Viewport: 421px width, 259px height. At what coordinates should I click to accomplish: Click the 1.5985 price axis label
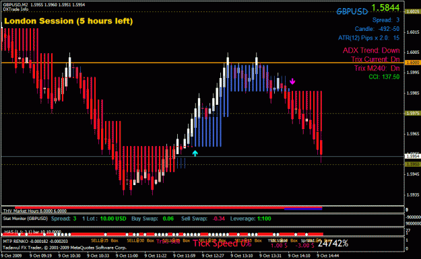(x=413, y=93)
